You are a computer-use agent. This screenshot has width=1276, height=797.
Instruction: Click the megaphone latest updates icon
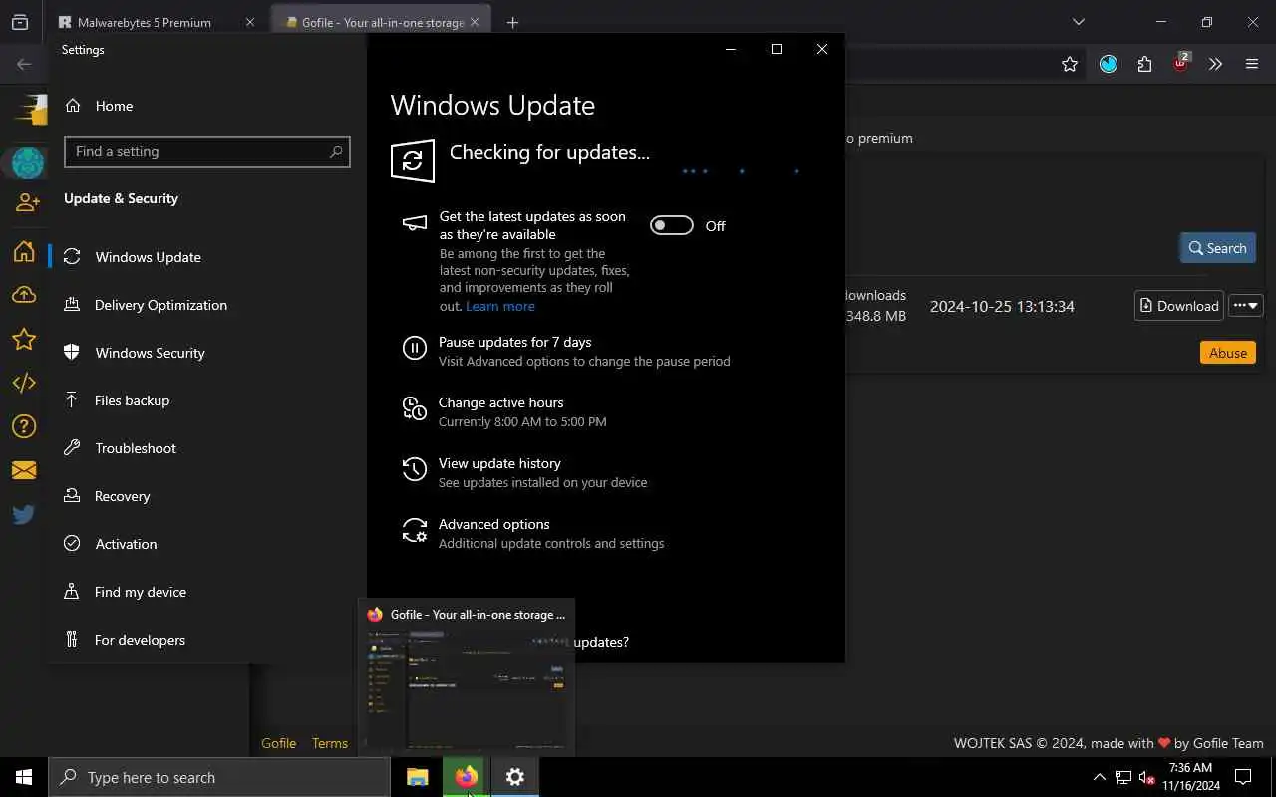tap(414, 223)
